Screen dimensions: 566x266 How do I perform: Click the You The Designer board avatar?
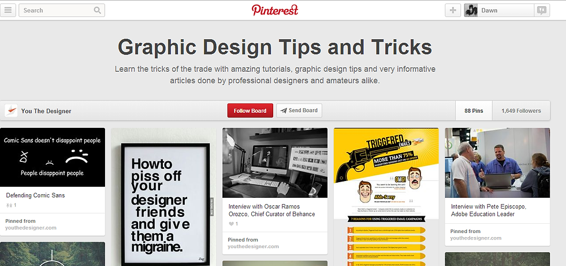click(x=11, y=110)
